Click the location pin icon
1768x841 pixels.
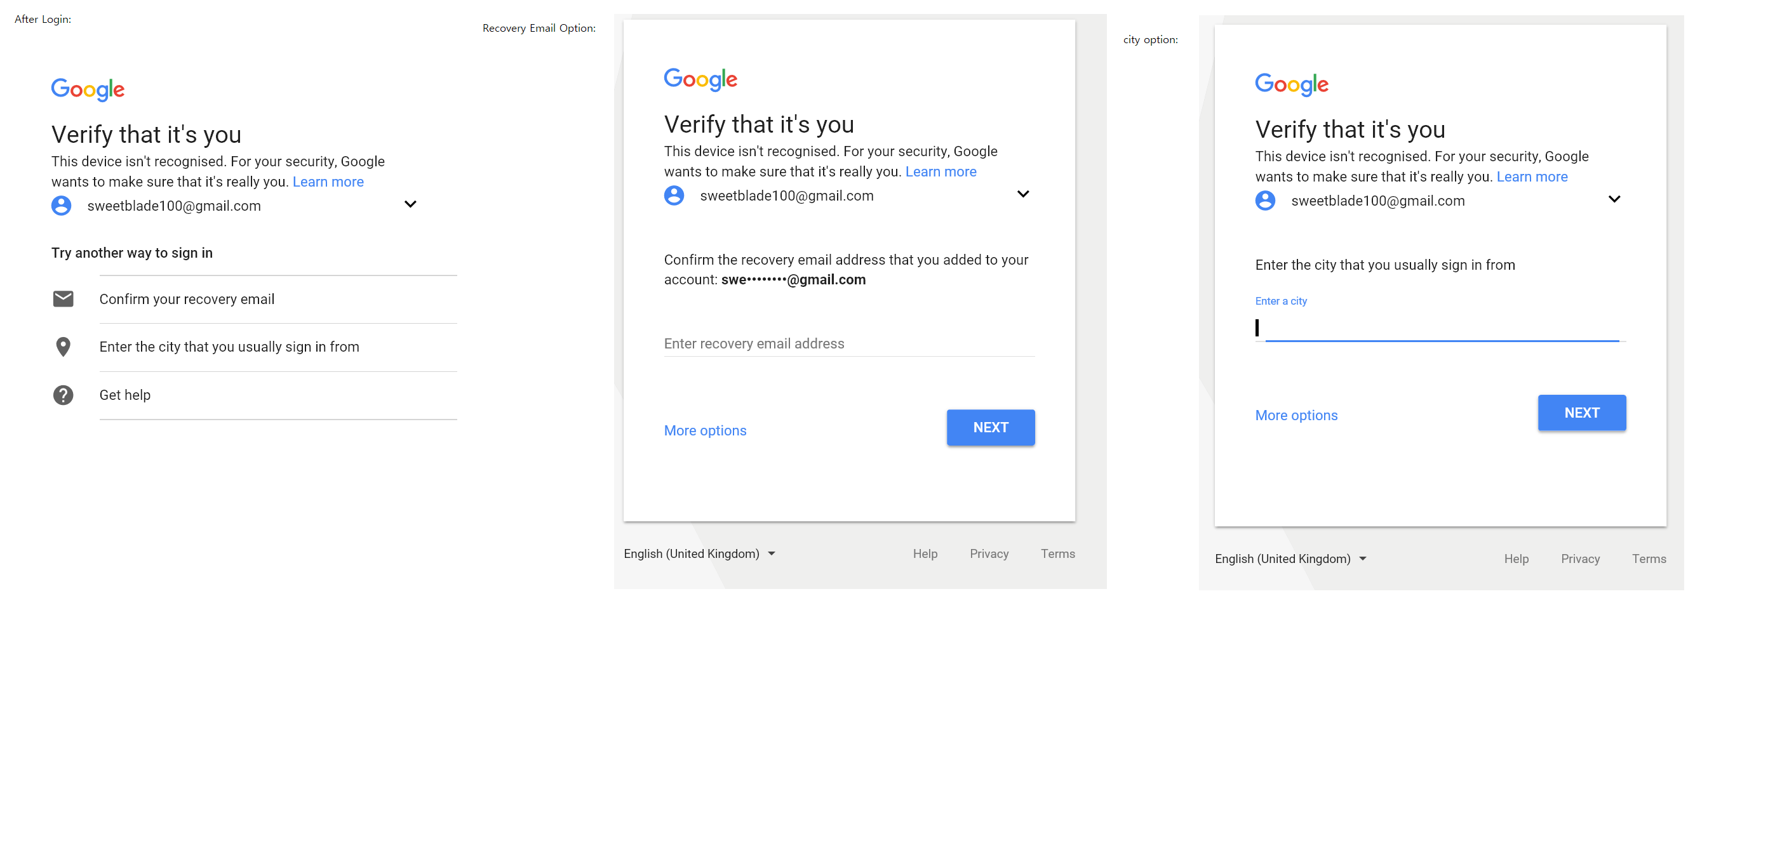coord(63,347)
